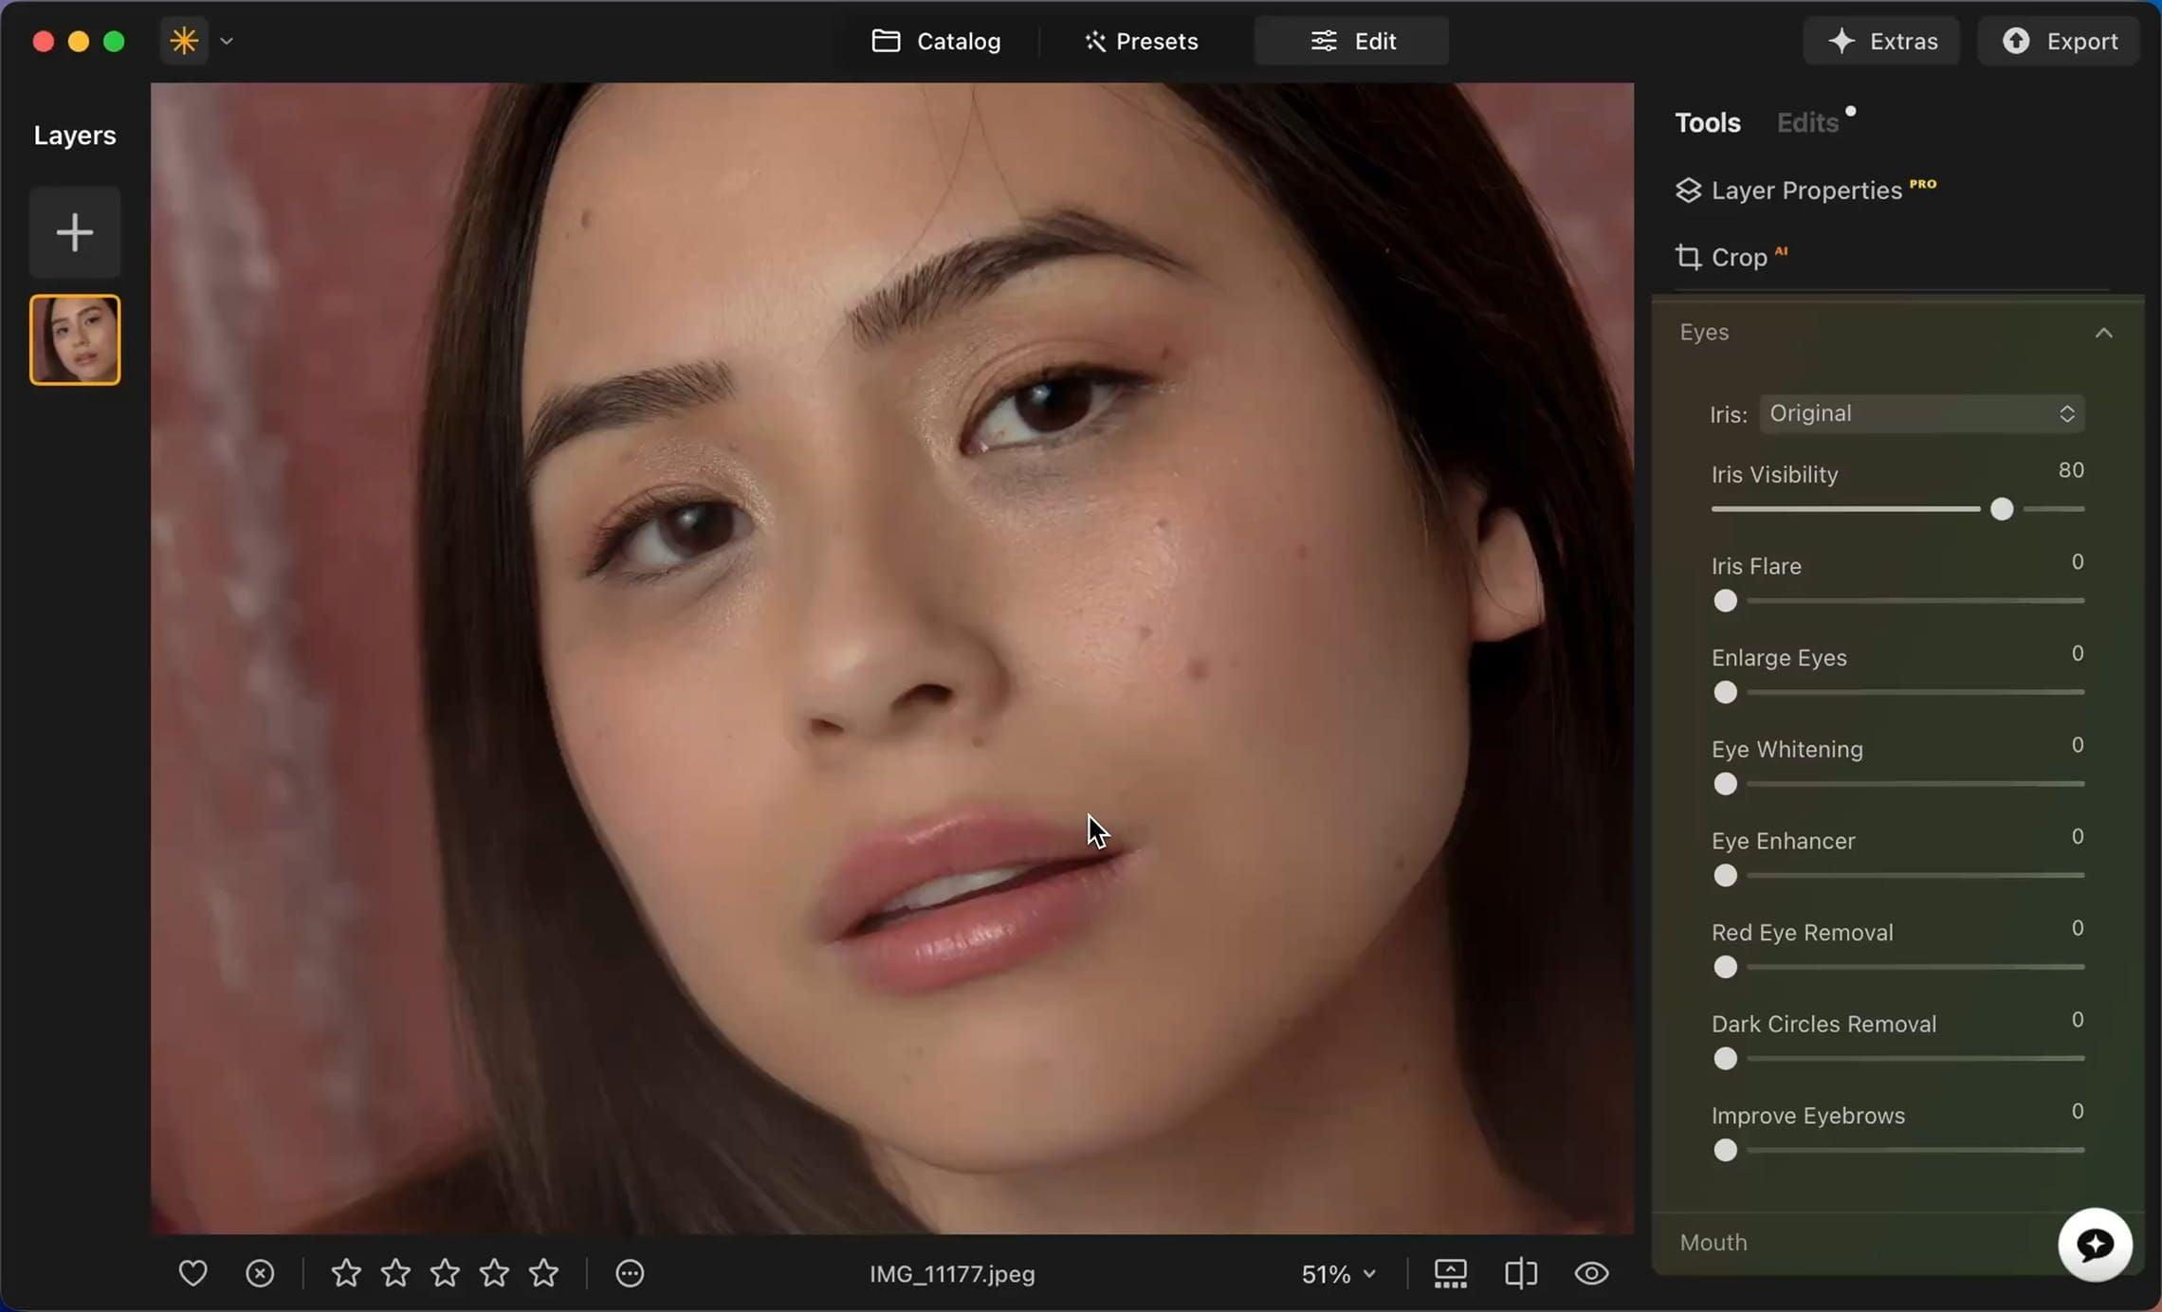Click the Iris Flare value 0

[x=2077, y=562]
